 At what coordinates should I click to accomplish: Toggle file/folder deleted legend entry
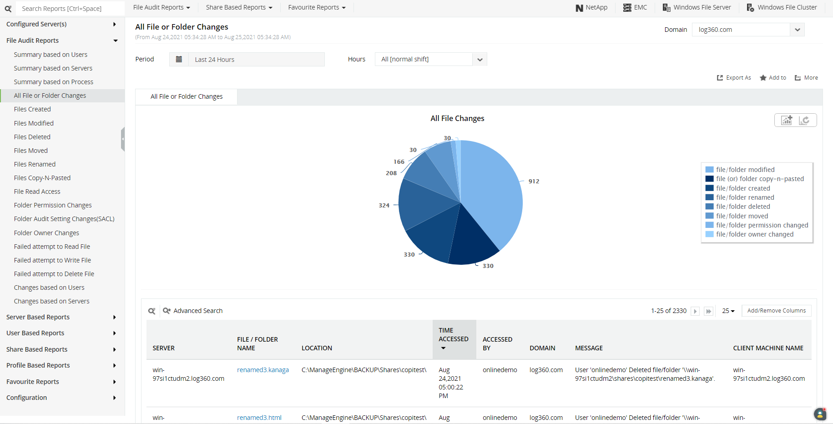[742, 207]
